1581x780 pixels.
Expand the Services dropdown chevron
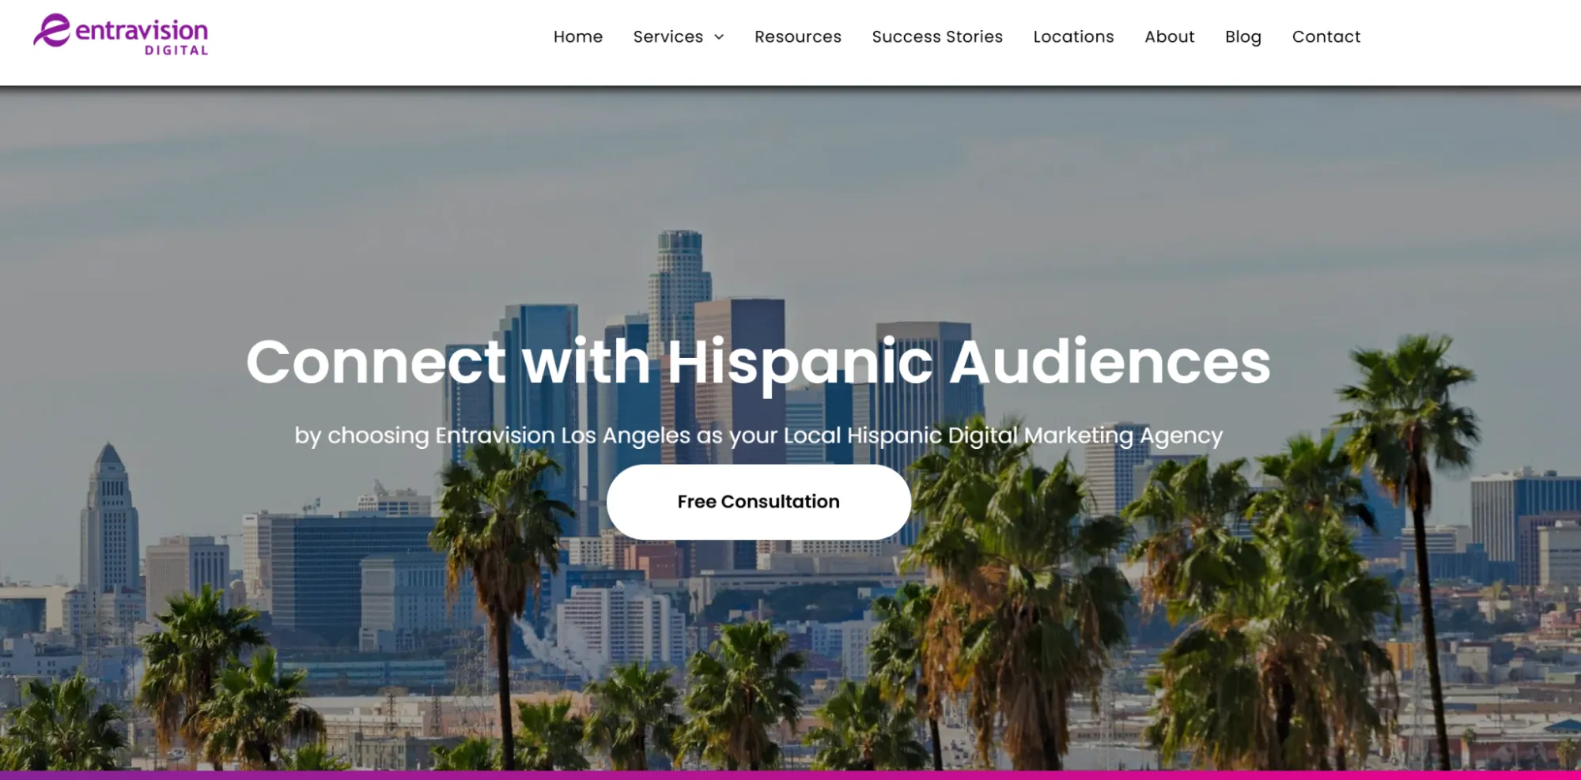(x=719, y=37)
